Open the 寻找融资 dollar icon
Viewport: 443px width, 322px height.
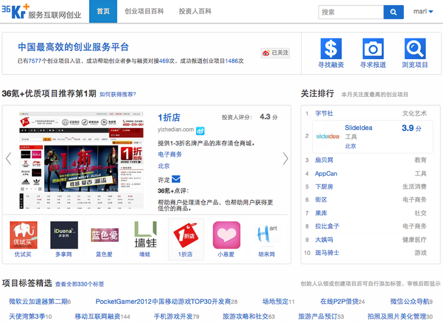click(x=331, y=49)
